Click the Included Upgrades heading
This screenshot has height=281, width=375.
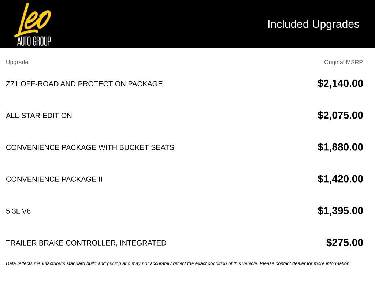(x=313, y=24)
